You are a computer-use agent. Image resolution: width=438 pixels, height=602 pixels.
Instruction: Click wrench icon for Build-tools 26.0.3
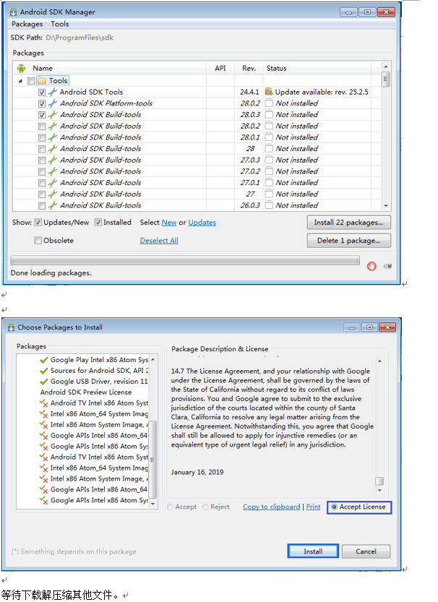(53, 205)
